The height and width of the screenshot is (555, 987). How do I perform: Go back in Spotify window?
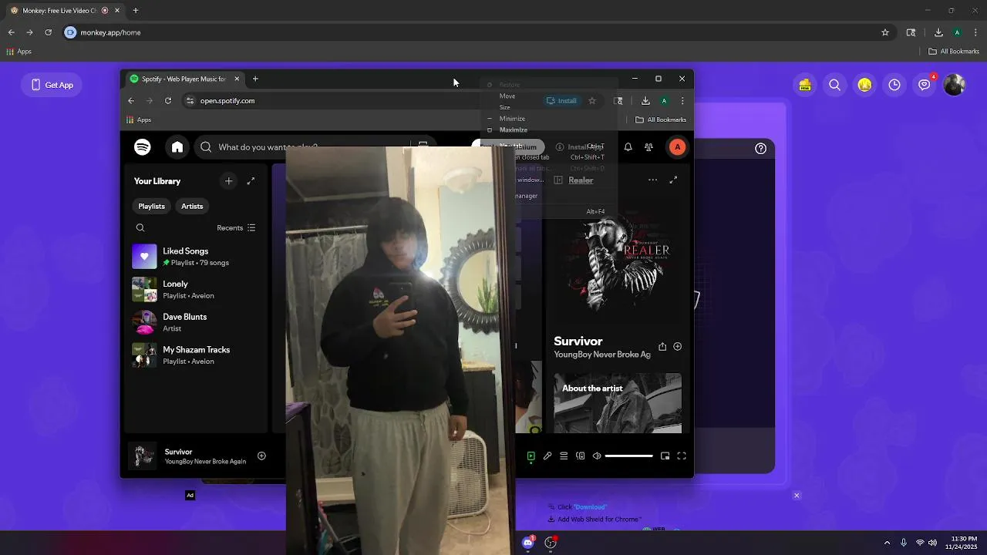click(x=131, y=101)
